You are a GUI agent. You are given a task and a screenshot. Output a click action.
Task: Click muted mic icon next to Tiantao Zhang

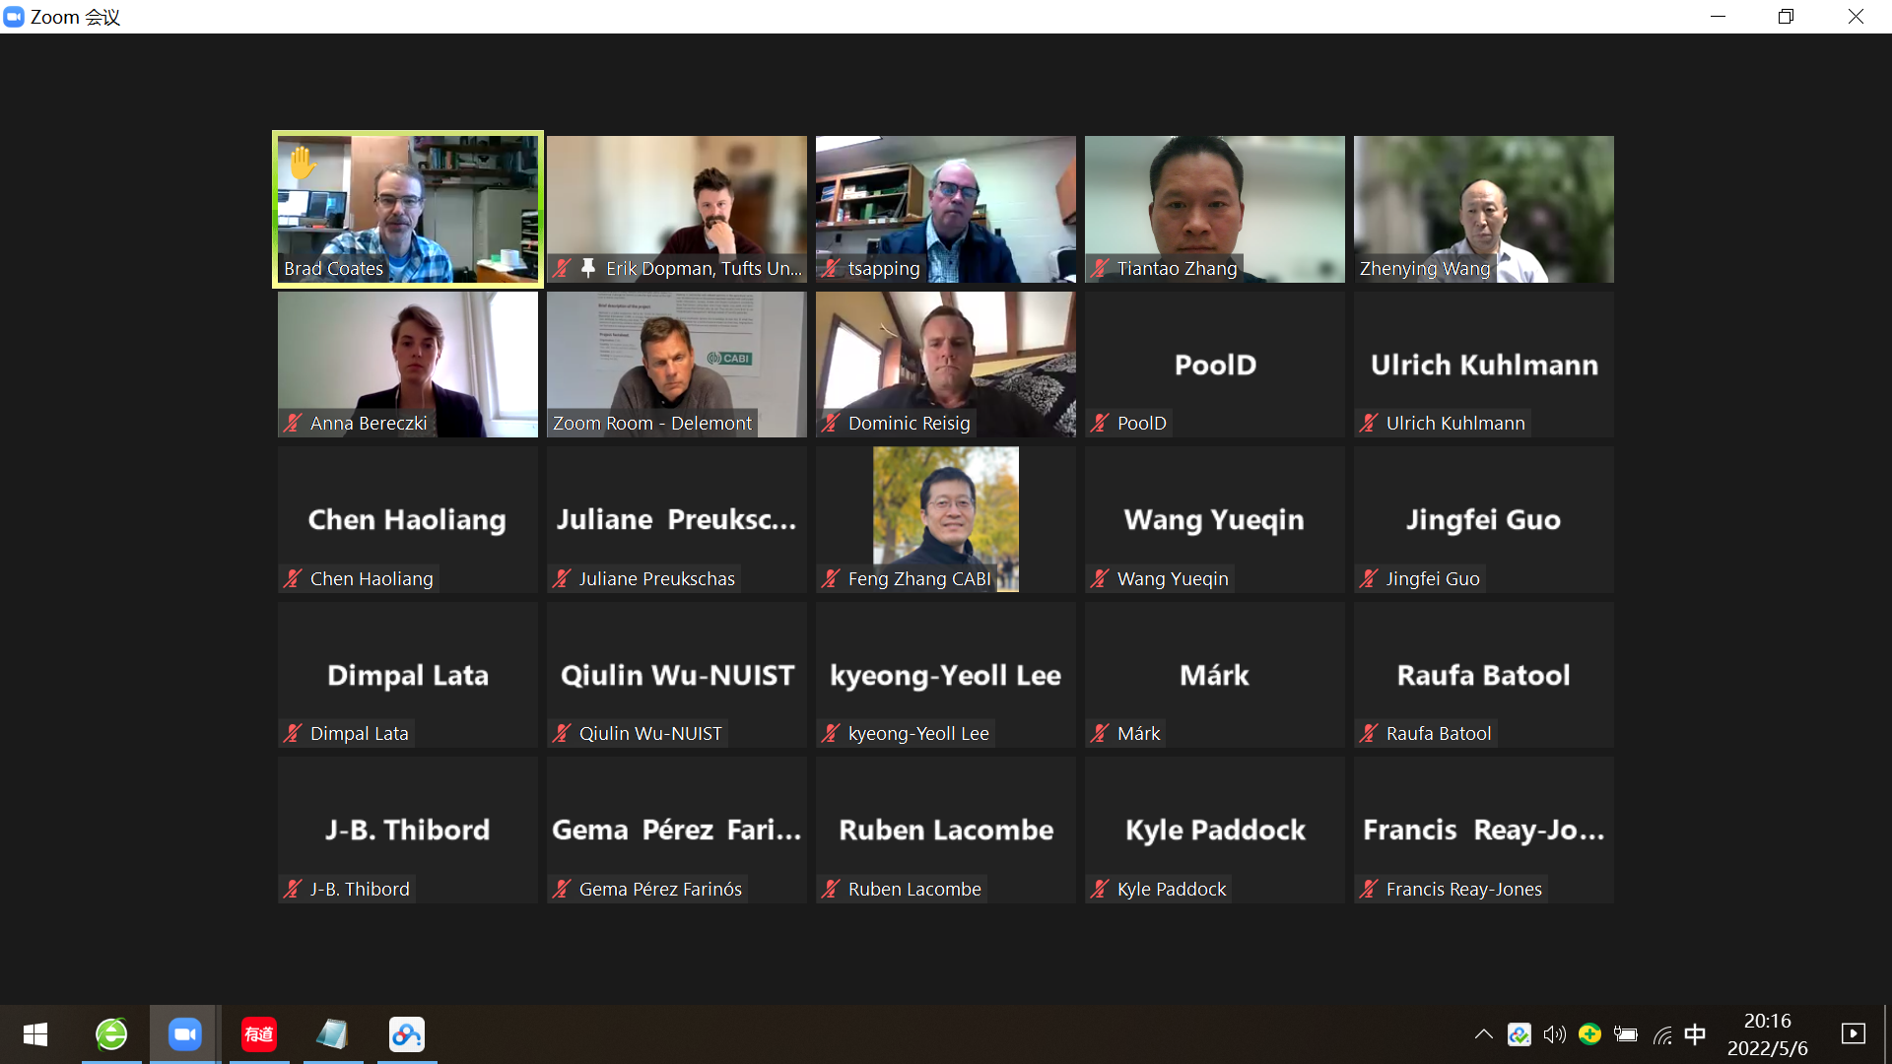click(1101, 268)
